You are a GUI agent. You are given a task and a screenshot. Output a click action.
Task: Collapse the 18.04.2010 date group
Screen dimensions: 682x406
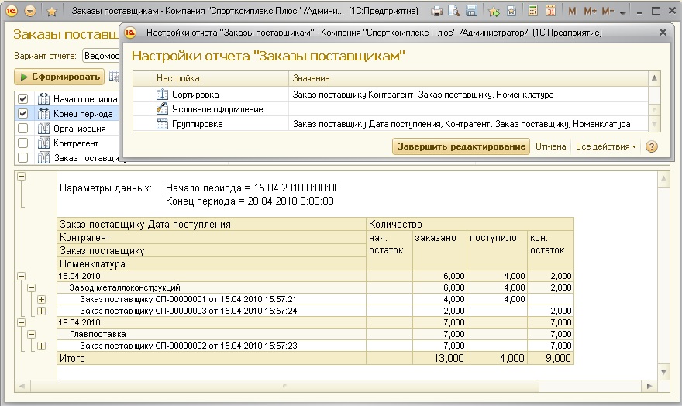(x=21, y=276)
